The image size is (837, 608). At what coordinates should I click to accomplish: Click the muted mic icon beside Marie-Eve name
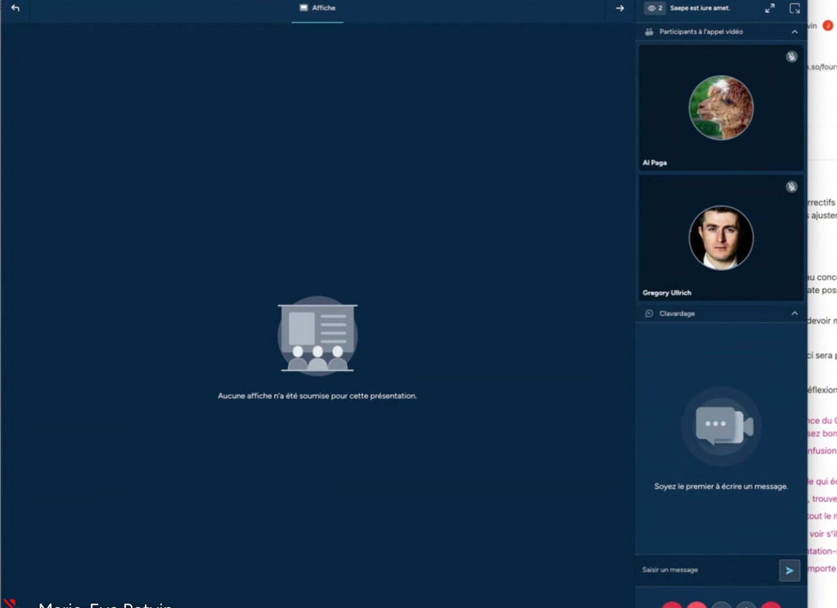click(10, 604)
